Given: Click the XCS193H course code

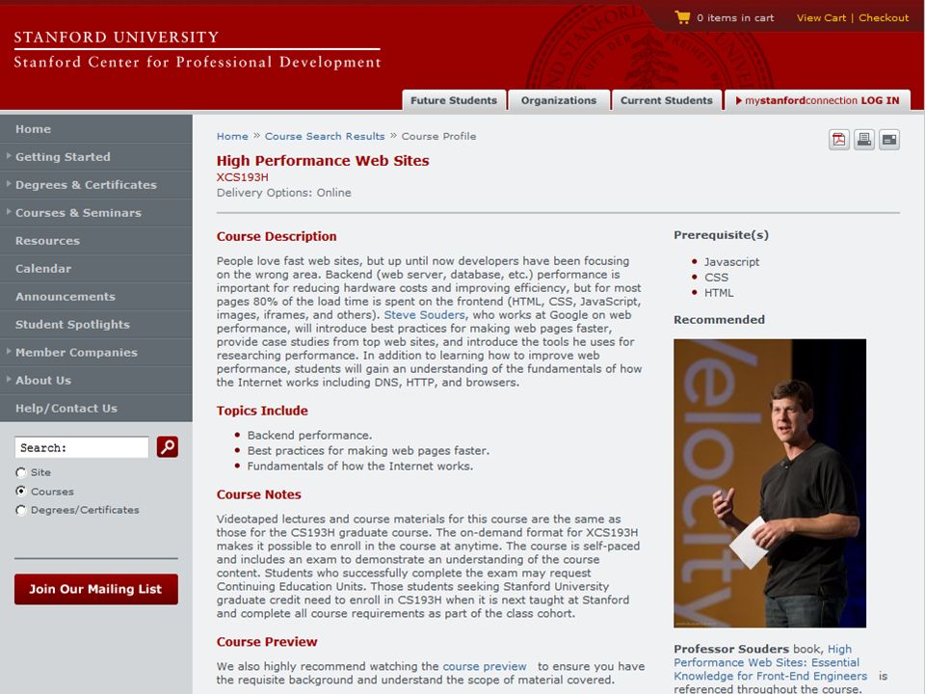Looking at the screenshot, I should (243, 177).
